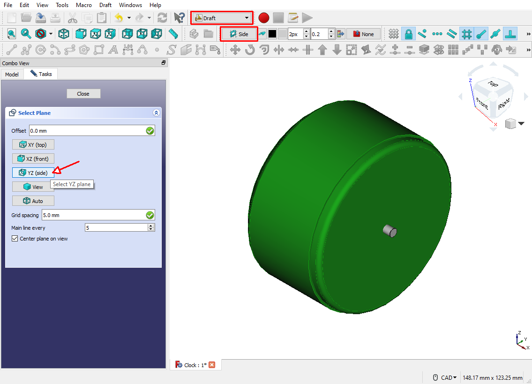
Task: Click the red macro record button
Action: point(263,18)
